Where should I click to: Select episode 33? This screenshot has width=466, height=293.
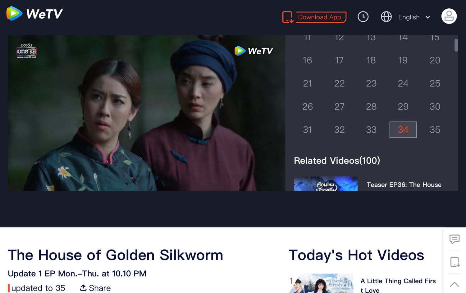tap(371, 130)
